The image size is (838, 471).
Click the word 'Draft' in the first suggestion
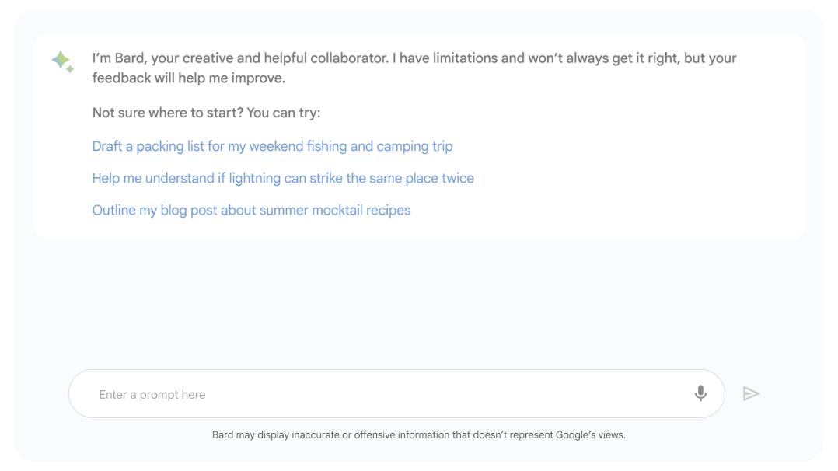click(107, 146)
